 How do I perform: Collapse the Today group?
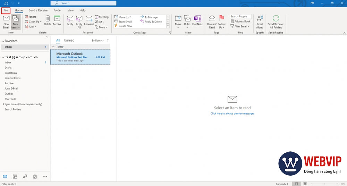pyautogui.click(x=53, y=47)
